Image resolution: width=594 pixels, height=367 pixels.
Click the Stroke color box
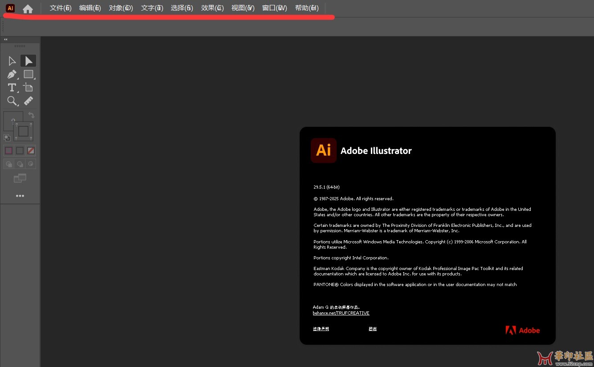click(23, 131)
